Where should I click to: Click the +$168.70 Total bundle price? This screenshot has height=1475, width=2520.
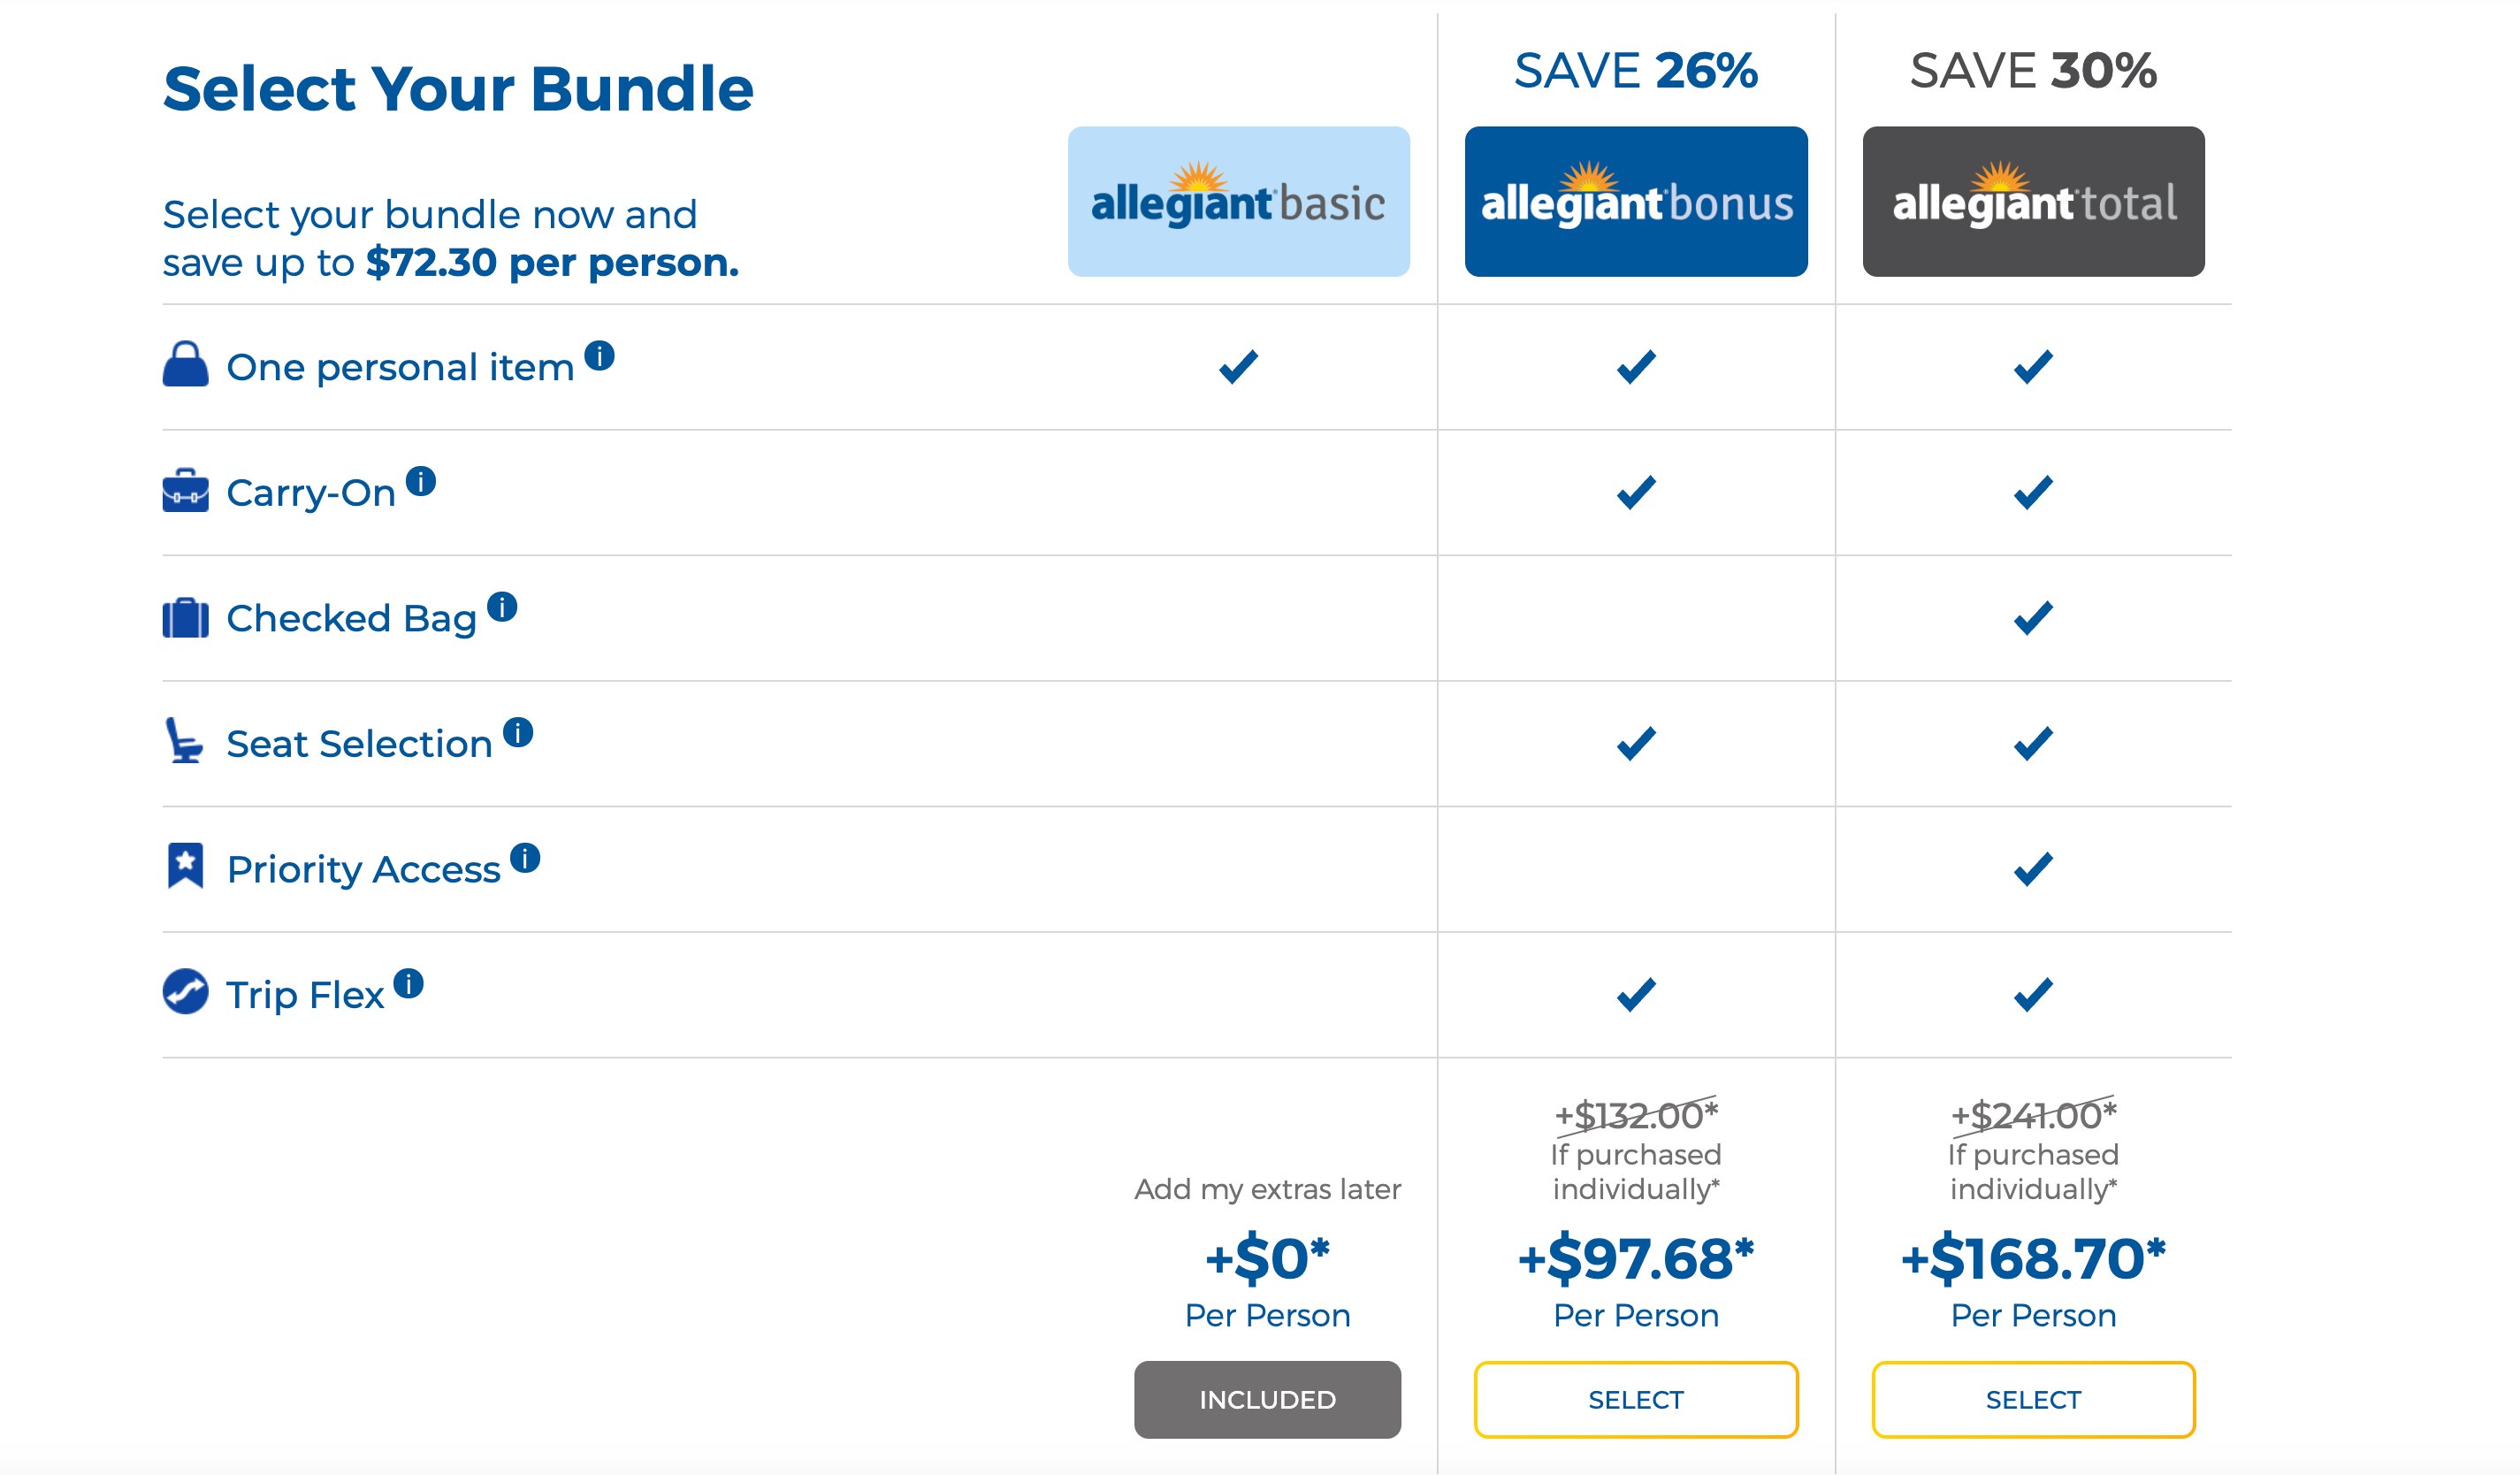(x=2033, y=1258)
